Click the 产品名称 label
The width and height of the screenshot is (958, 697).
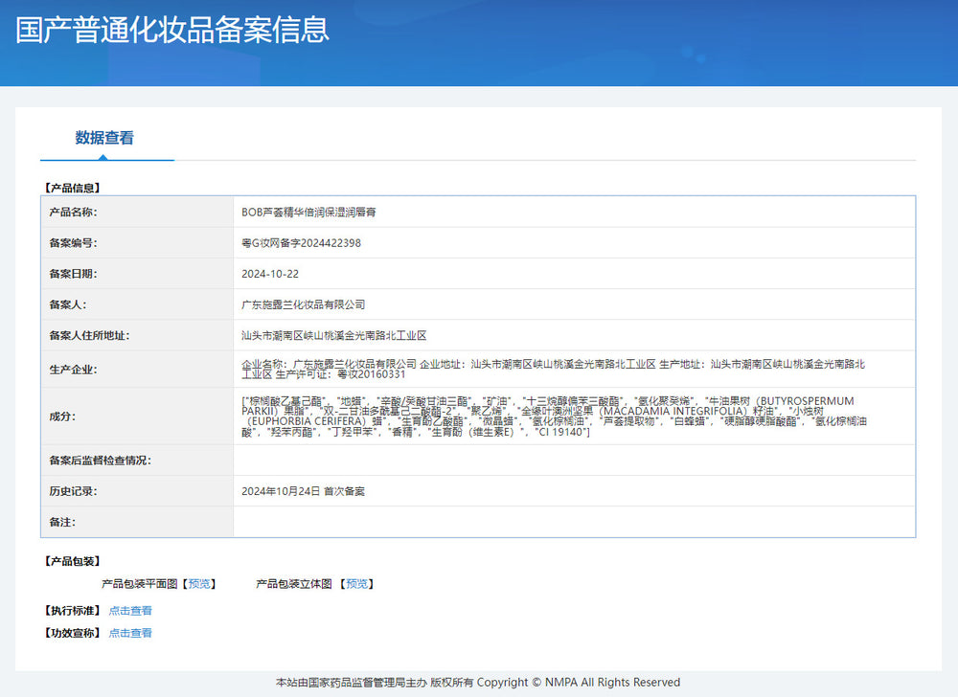(74, 213)
